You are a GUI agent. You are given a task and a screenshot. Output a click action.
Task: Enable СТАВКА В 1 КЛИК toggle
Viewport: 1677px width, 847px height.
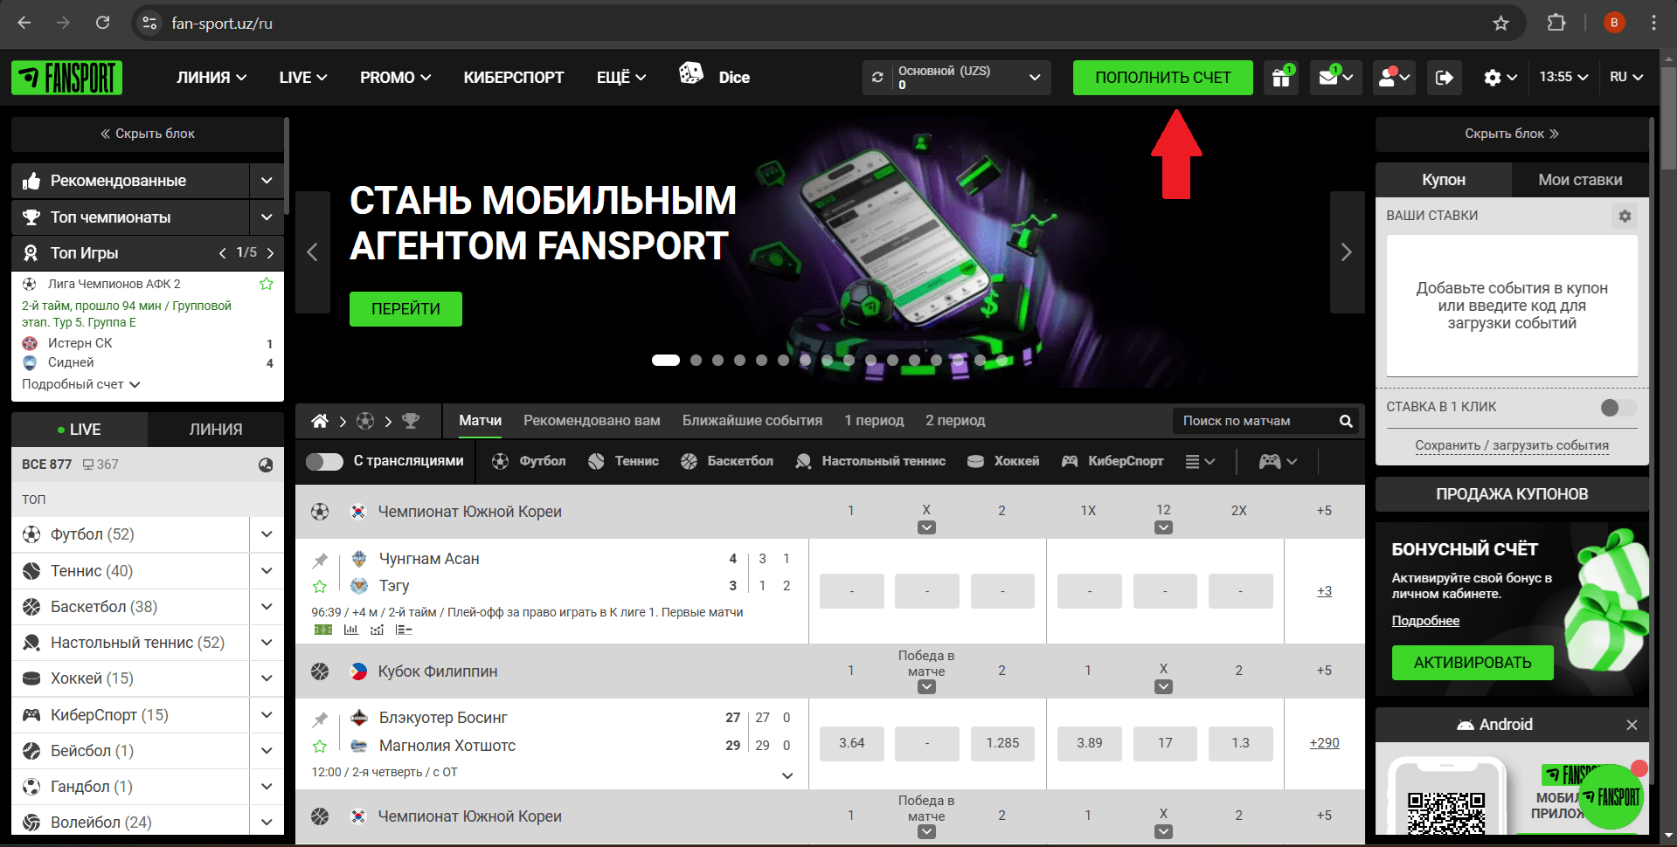tap(1618, 407)
